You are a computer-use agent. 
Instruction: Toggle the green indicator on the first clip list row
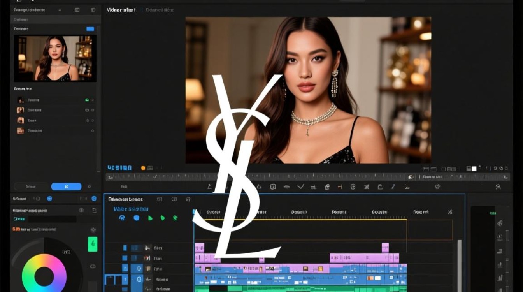tap(87, 100)
